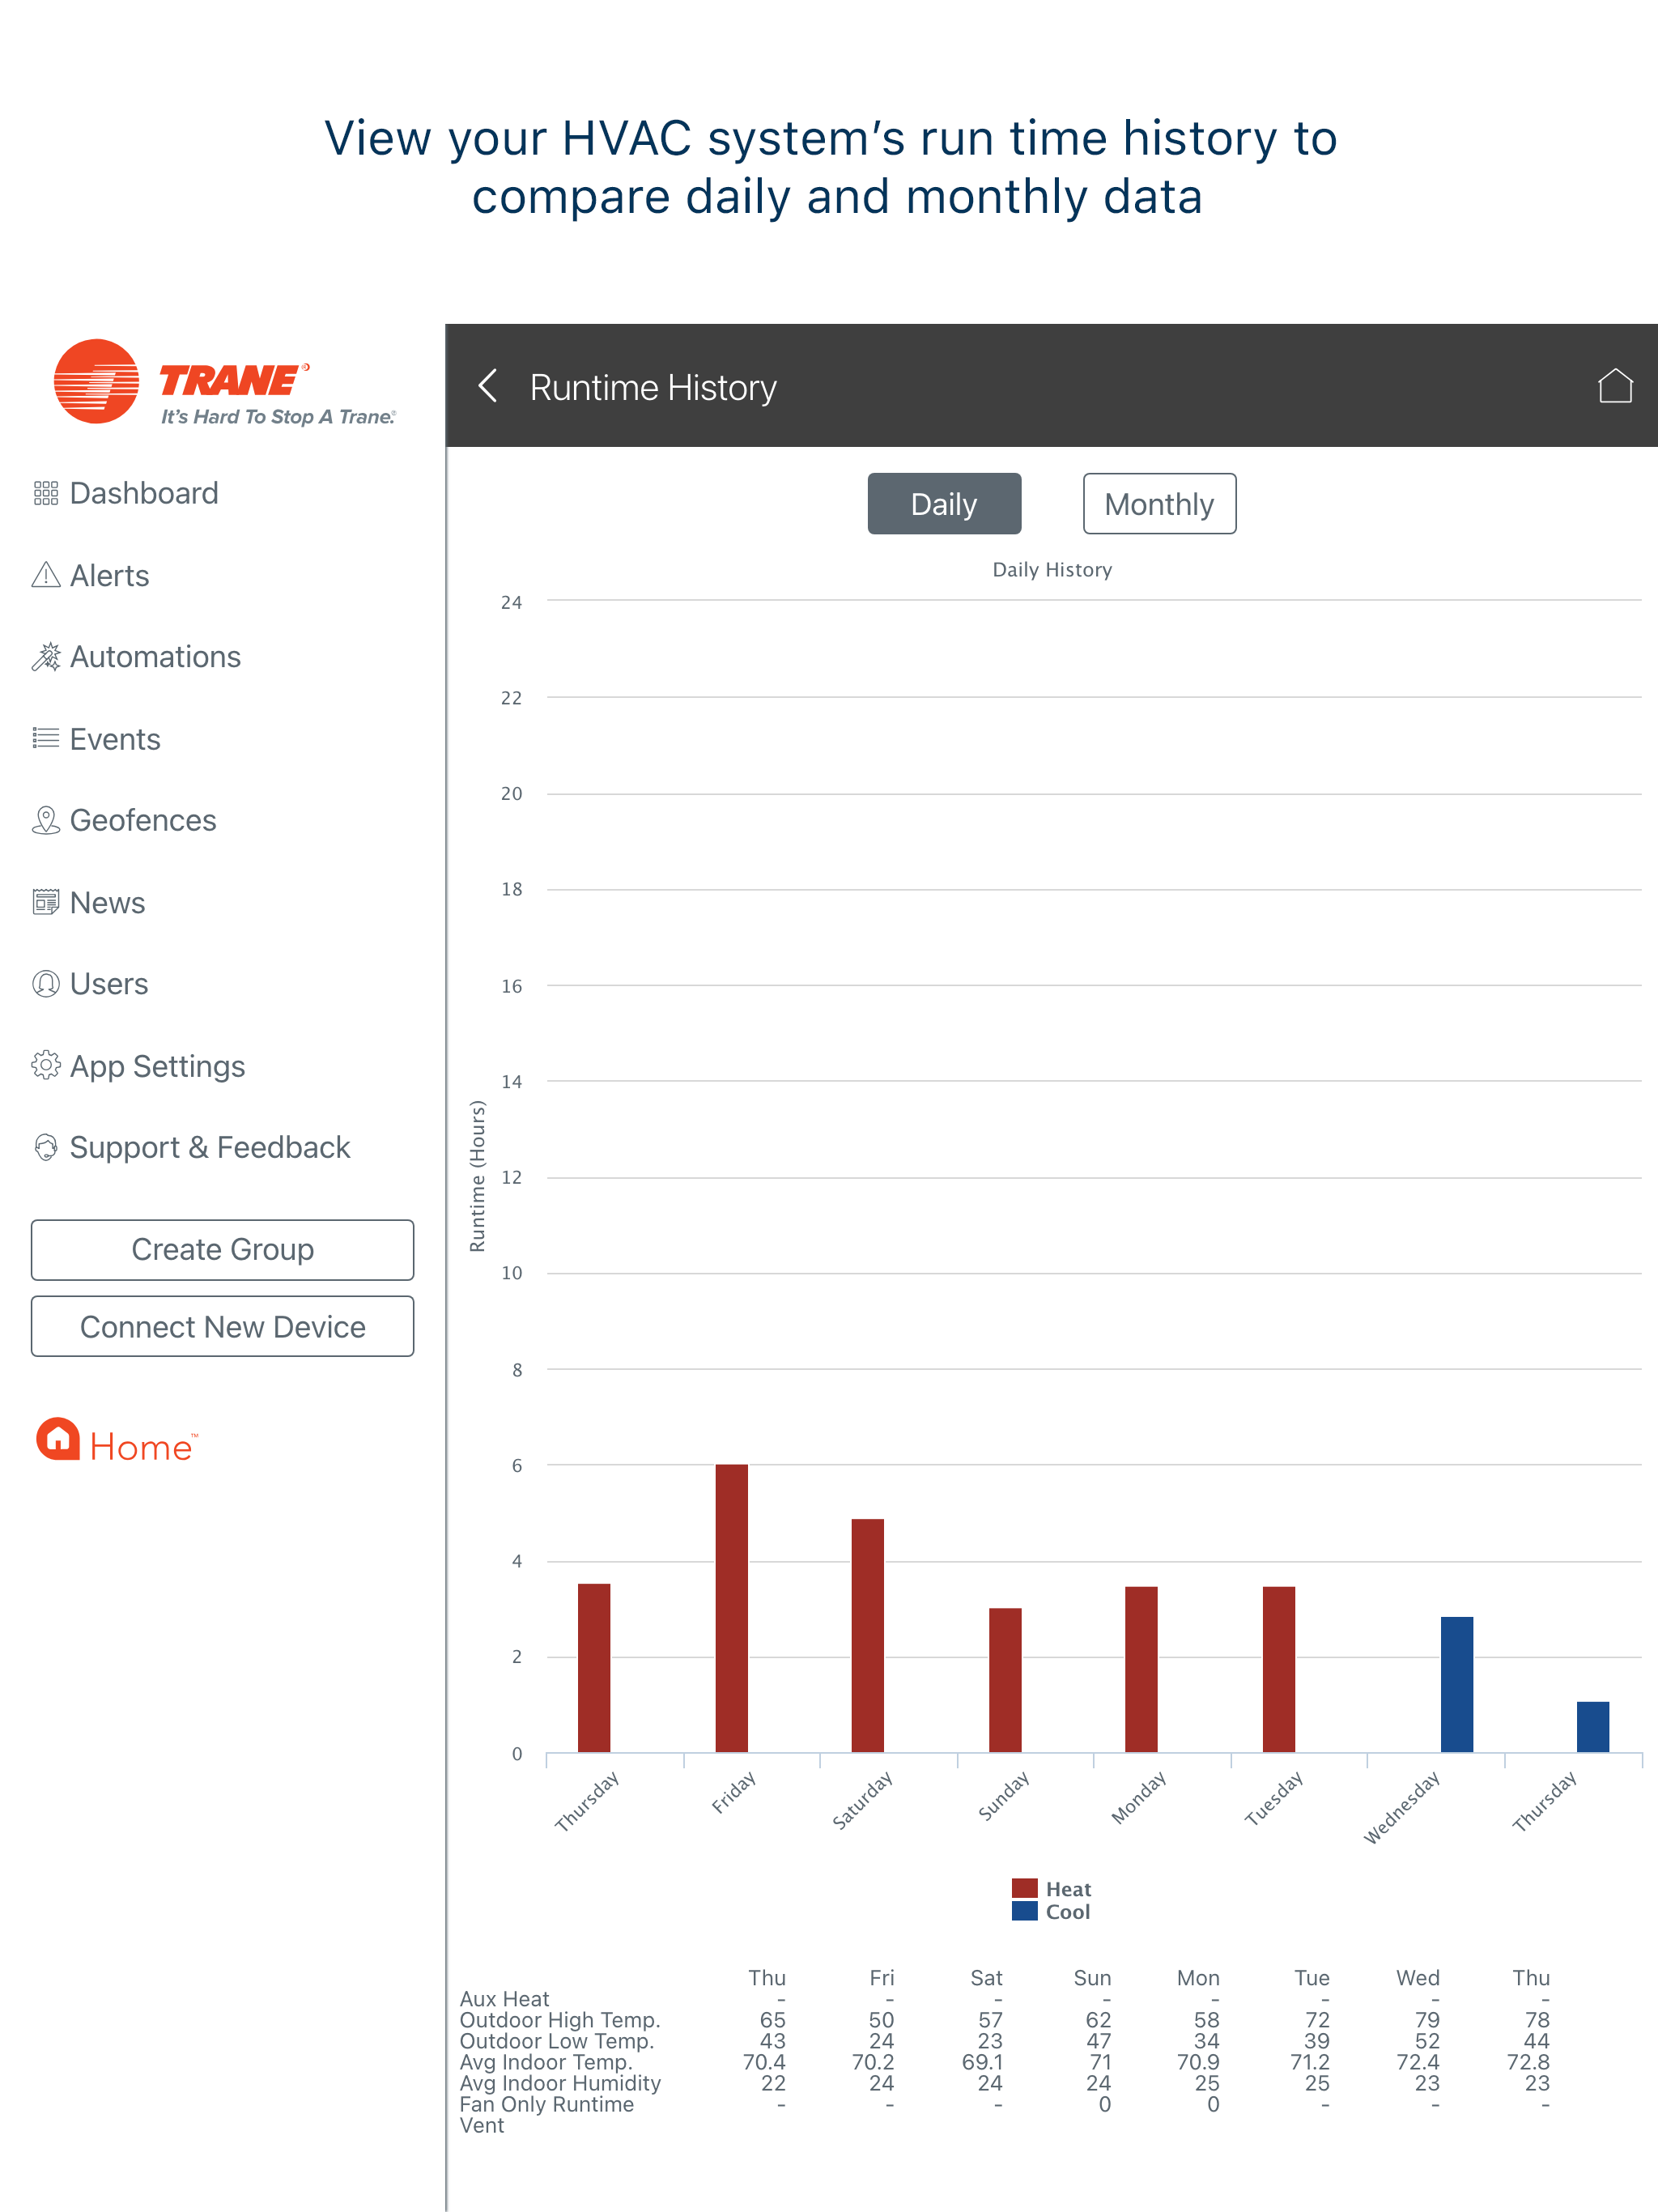Tap the home icon in the header
The image size is (1658, 2212).
pos(1614,386)
